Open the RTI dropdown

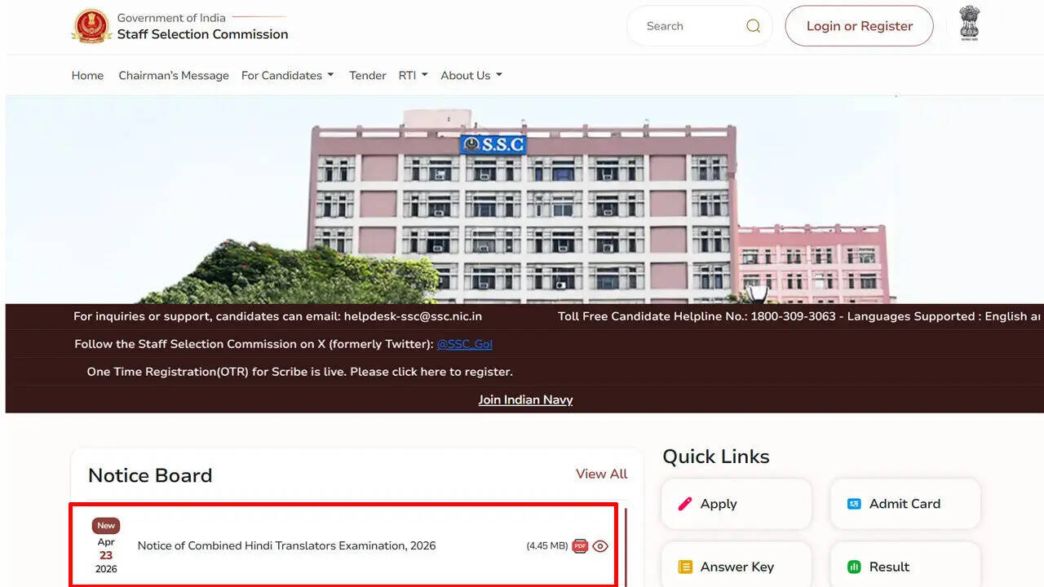[412, 74]
